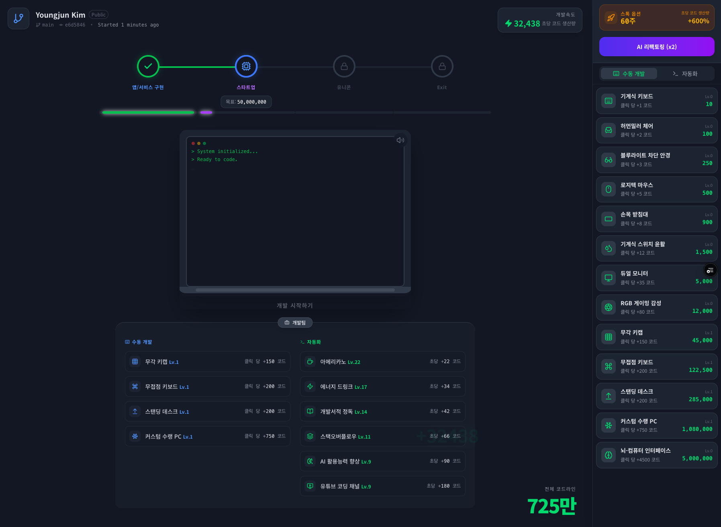Image resolution: width=721 pixels, height=527 pixels.
Task: Buy the 기계식 키보드 upgrade
Action: (657, 101)
